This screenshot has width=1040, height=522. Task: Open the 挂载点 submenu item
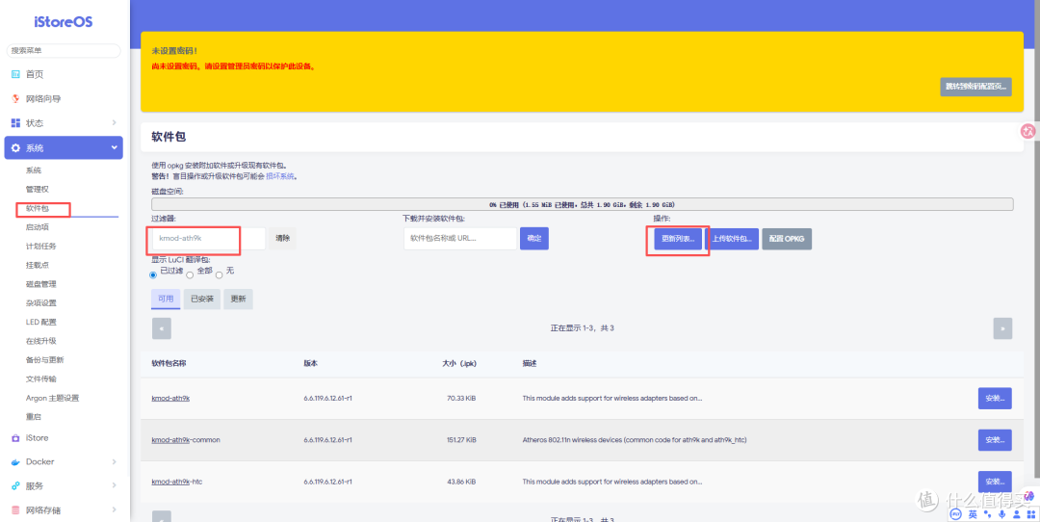tap(38, 265)
